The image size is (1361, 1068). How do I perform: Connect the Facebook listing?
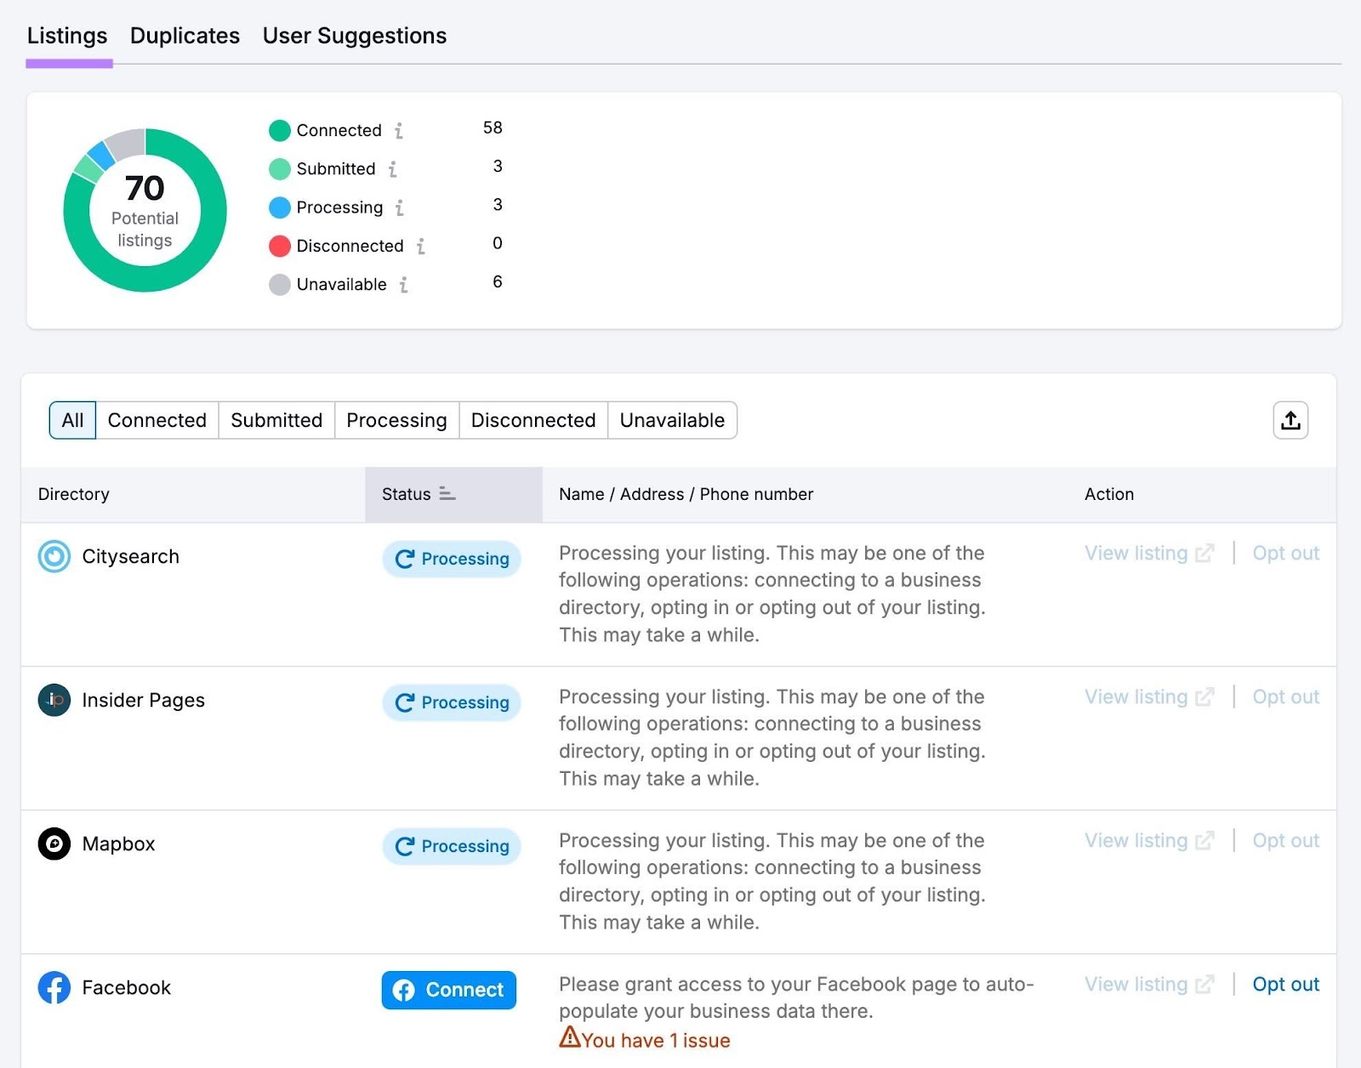(448, 990)
